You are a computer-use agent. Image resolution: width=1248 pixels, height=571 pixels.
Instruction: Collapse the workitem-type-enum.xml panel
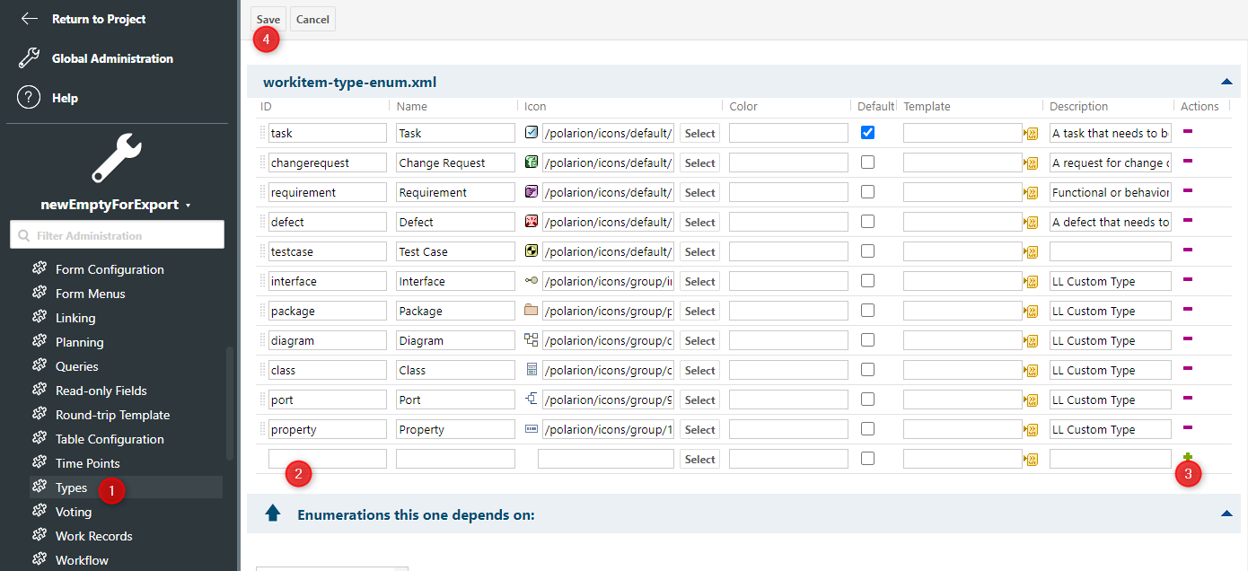click(x=1226, y=81)
